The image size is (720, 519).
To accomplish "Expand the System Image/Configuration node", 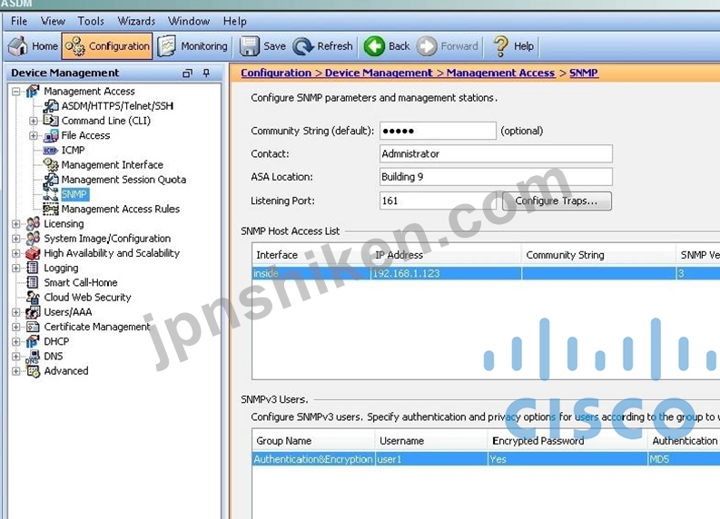I will [x=16, y=239].
